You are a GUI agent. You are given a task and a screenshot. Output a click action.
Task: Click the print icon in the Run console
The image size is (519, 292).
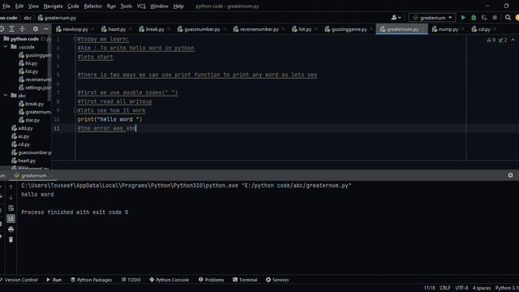pos(11,229)
